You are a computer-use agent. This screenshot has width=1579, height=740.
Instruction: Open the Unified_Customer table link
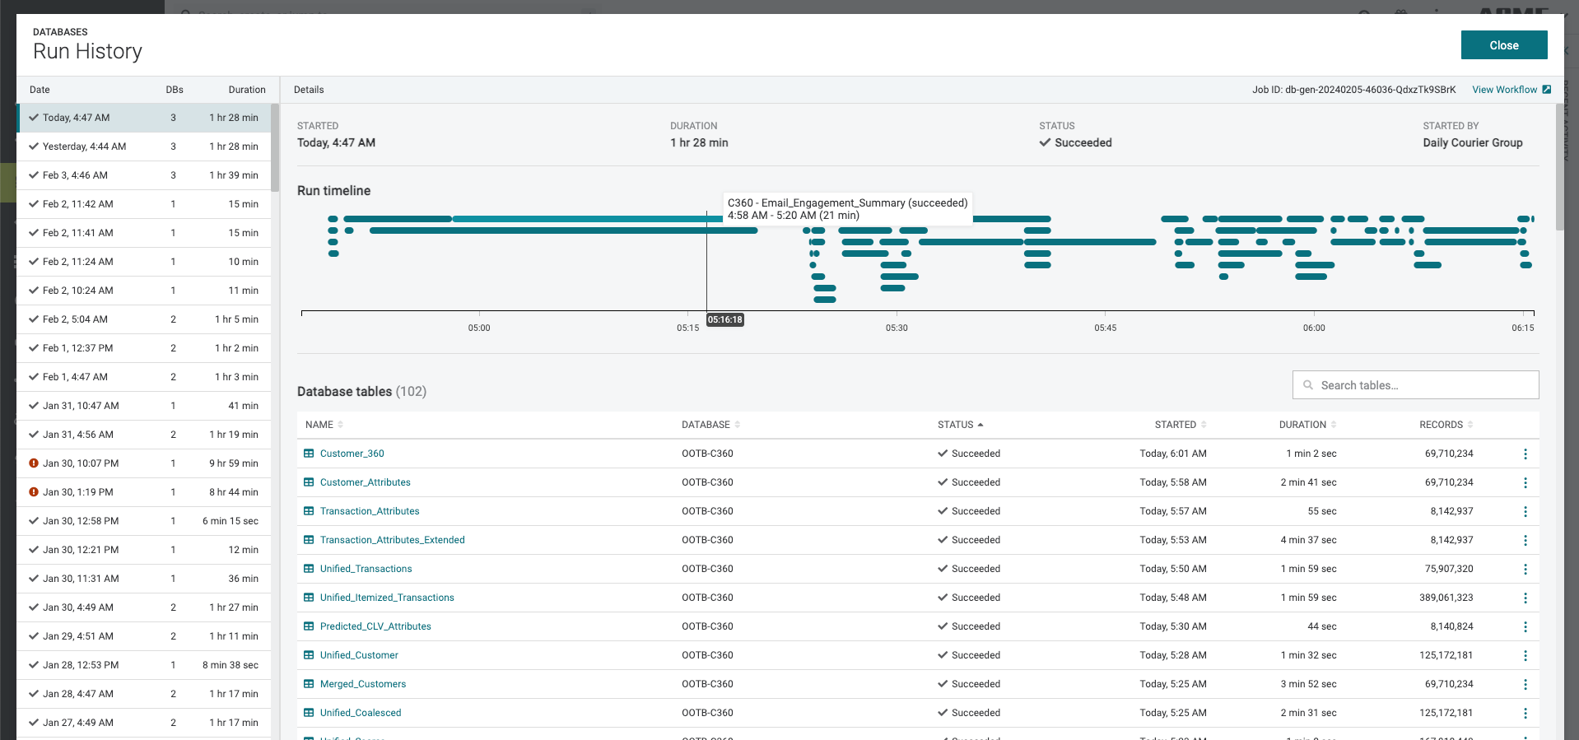tap(359, 655)
